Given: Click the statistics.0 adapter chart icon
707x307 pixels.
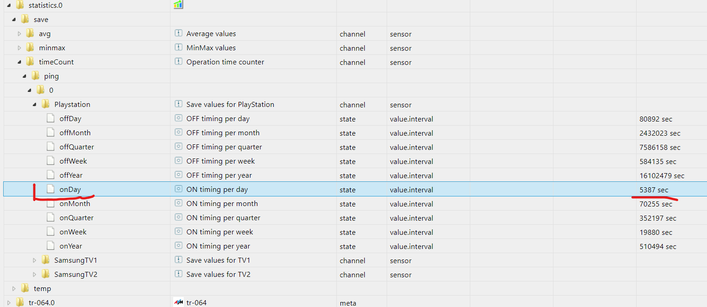Looking at the screenshot, I should [178, 5].
